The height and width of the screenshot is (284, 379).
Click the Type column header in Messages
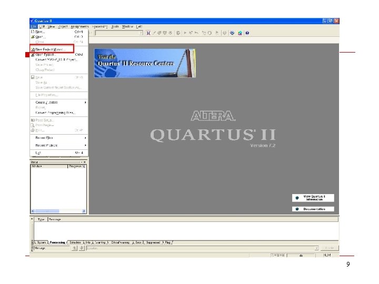(41, 219)
